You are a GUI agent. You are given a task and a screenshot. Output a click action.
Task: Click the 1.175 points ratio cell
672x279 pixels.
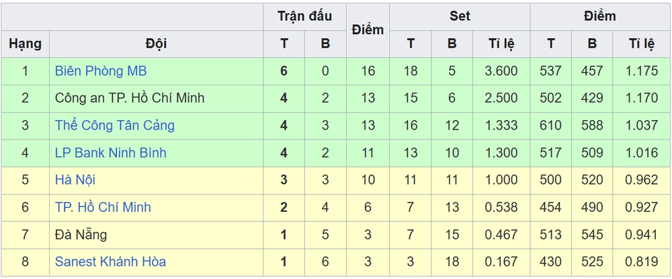(x=643, y=70)
